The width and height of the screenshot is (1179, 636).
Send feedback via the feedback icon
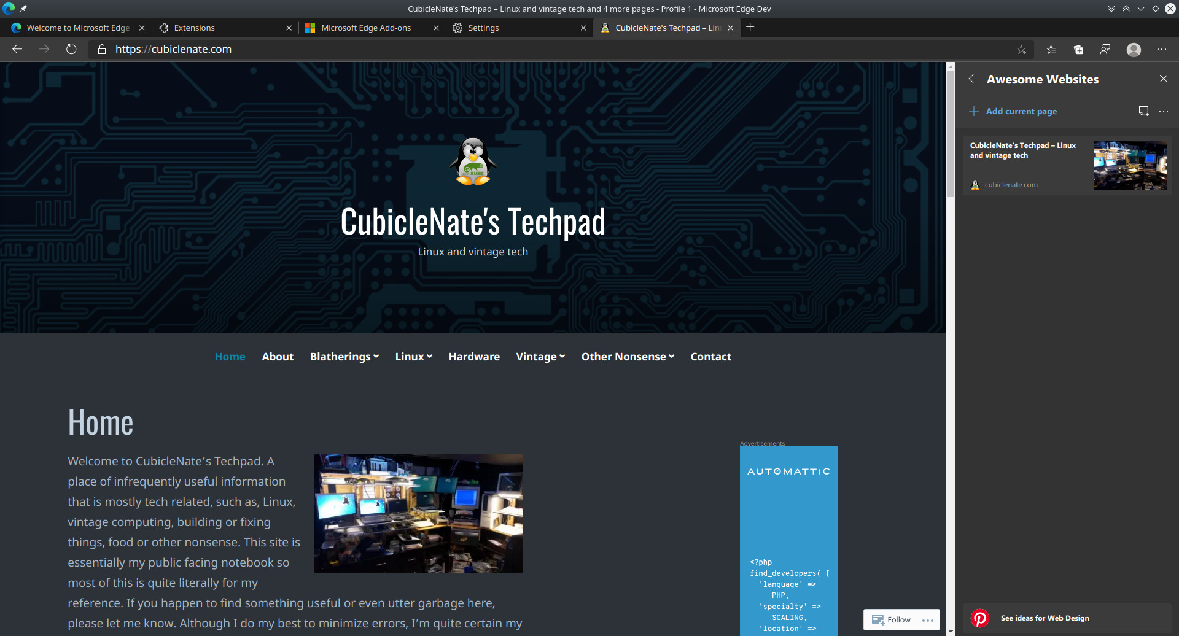pos(1105,49)
